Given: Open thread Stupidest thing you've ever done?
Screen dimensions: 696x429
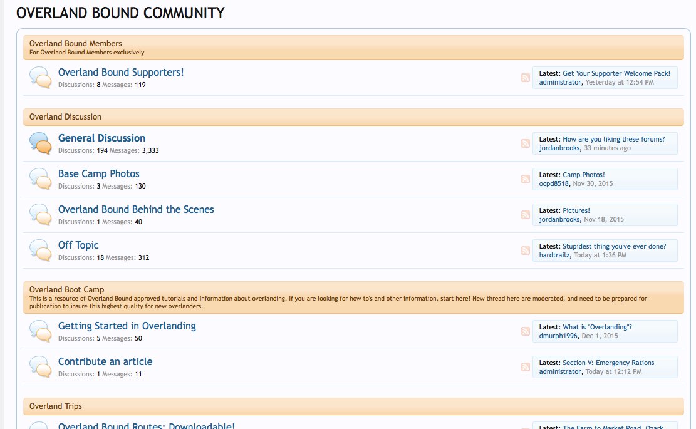Looking at the screenshot, I should 615,246.
